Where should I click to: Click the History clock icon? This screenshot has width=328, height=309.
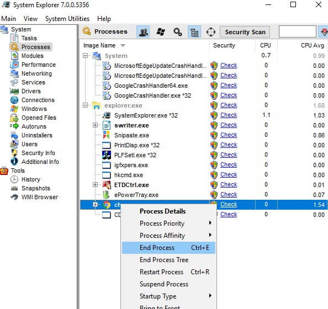[14, 179]
